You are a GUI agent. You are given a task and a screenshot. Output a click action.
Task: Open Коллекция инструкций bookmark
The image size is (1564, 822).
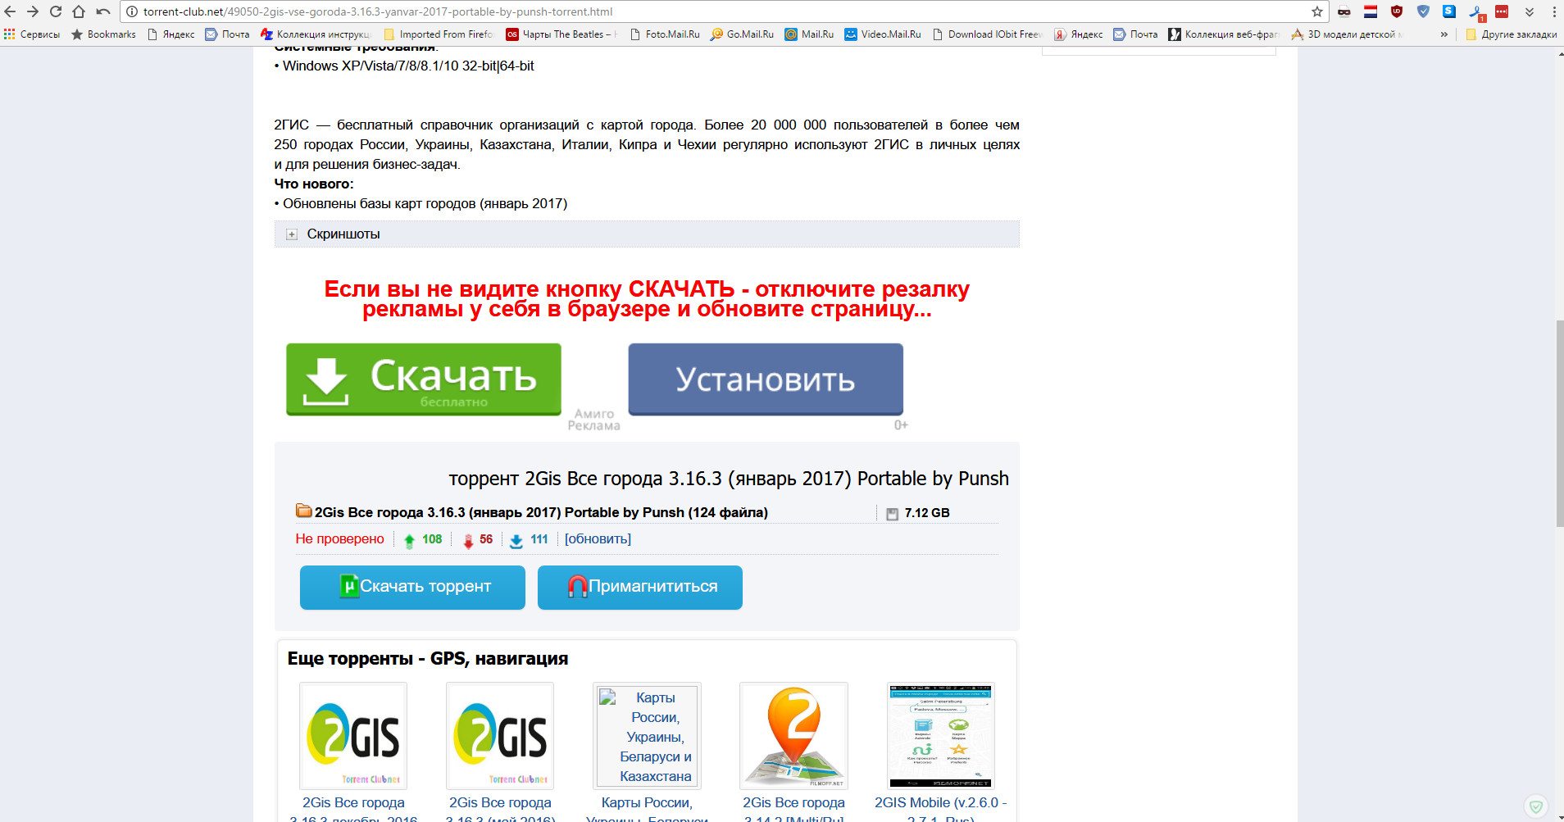coord(316,34)
